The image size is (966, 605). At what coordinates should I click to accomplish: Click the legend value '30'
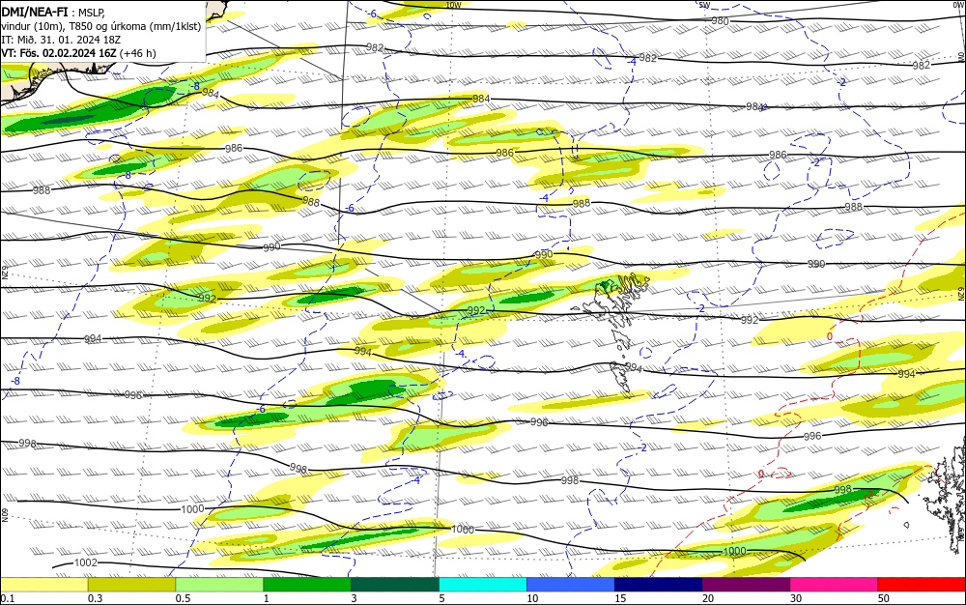[x=796, y=598]
